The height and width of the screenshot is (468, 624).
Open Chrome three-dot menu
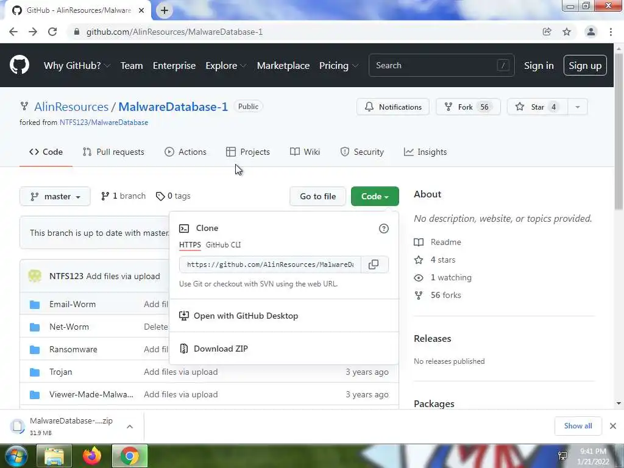[611, 32]
